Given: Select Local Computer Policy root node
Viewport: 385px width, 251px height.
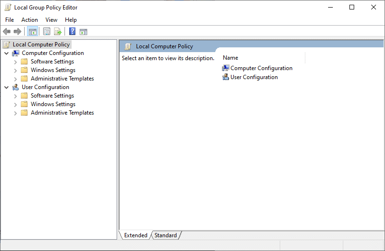Looking at the screenshot, I should tap(41, 45).
